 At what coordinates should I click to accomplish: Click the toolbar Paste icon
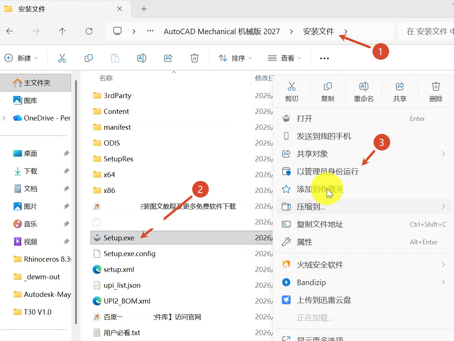[115, 58]
